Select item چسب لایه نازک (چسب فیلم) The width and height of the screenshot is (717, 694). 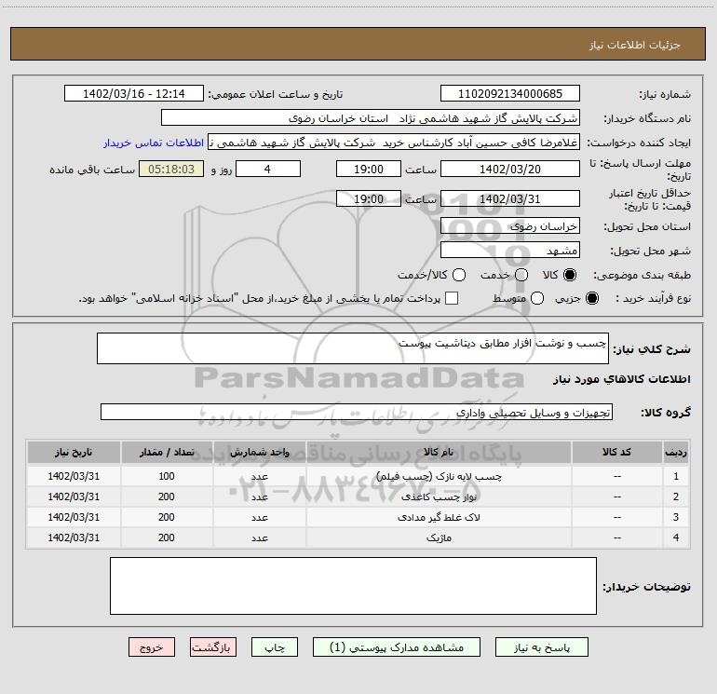439,477
